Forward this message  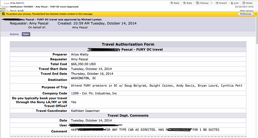pos(221,3)
